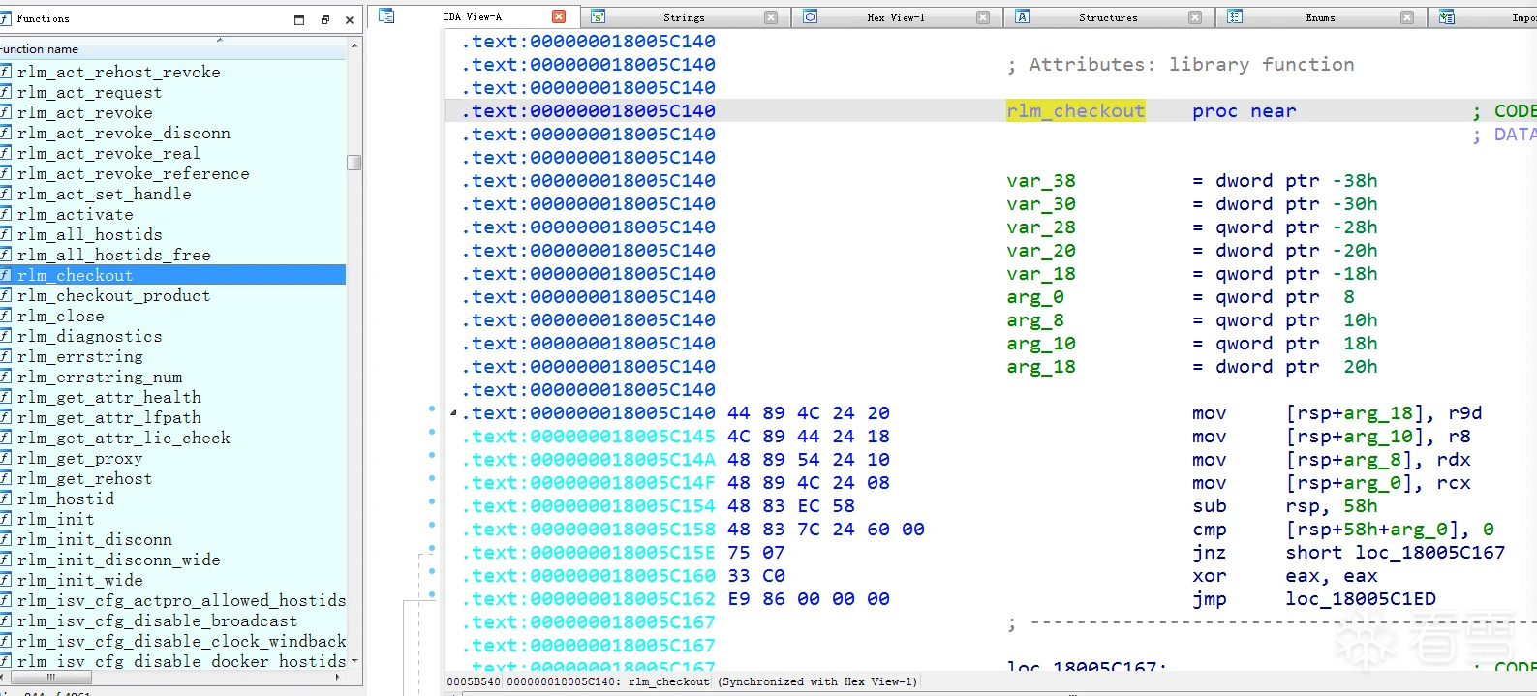Click the function icon beside rlm_init_disconn_wide

pyautogui.click(x=6, y=560)
